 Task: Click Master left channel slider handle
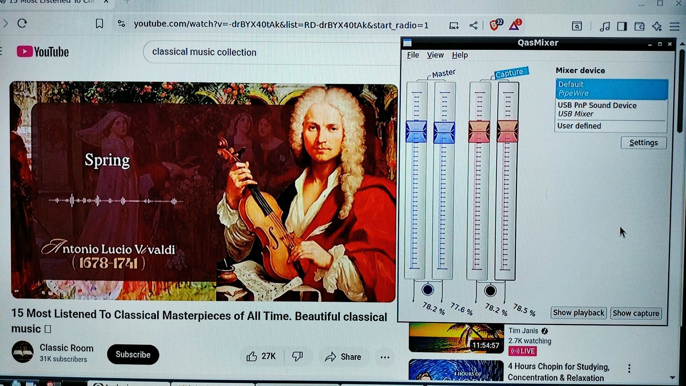(x=416, y=132)
